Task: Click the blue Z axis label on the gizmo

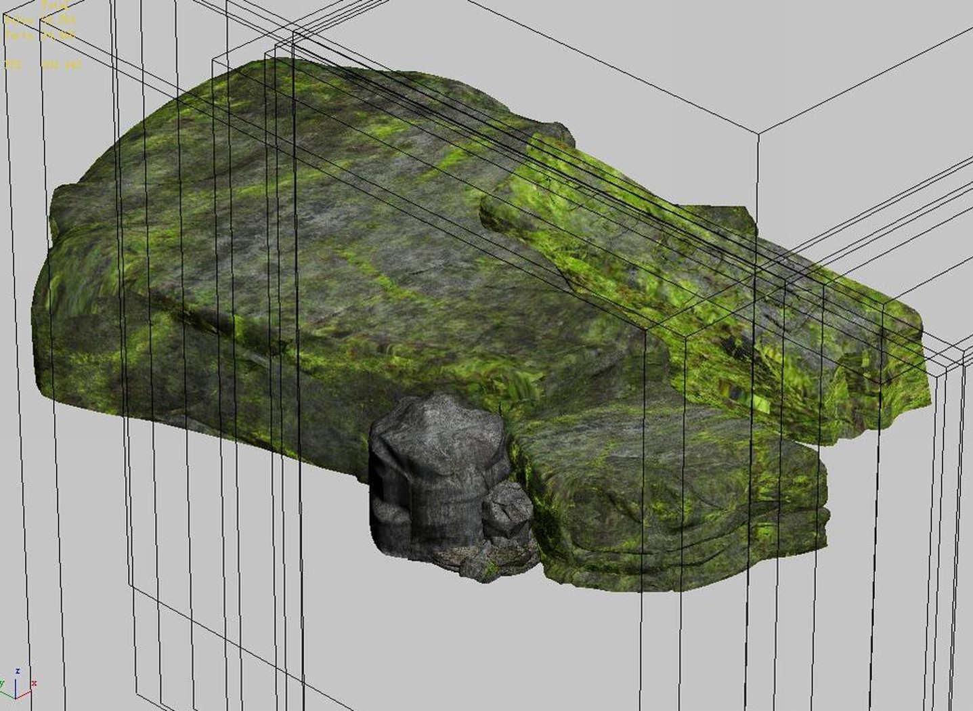Action: 18,671
